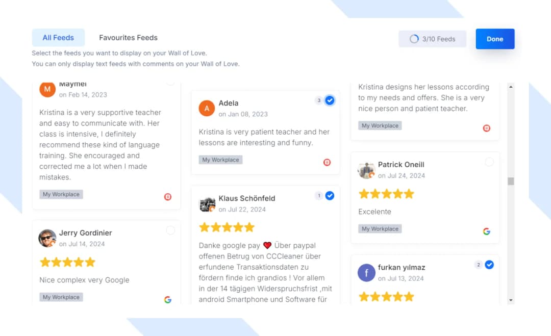Screen dimensions: 551x336
Task: Select the All Feeds tab
Action: 58,37
